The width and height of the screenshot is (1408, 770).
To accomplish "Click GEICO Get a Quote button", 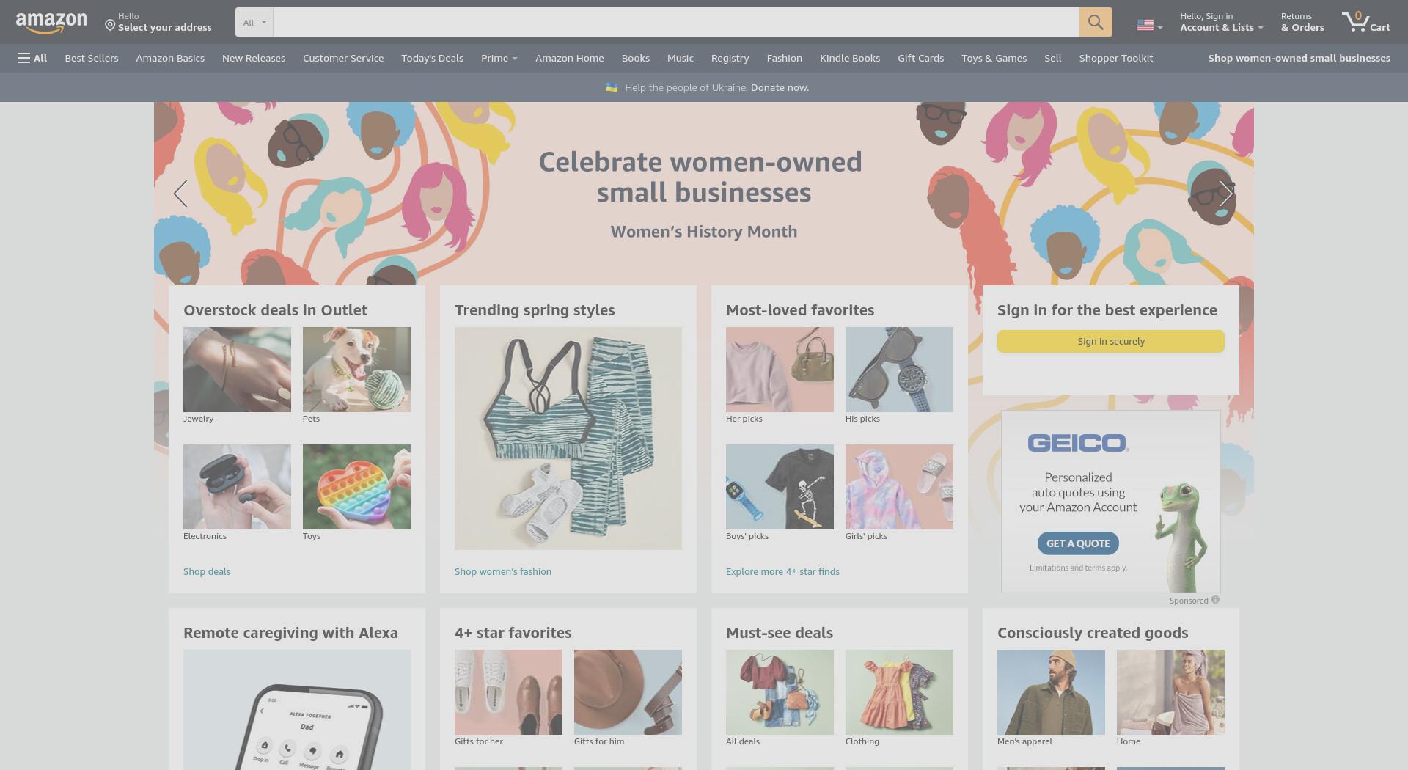I will click(x=1078, y=543).
